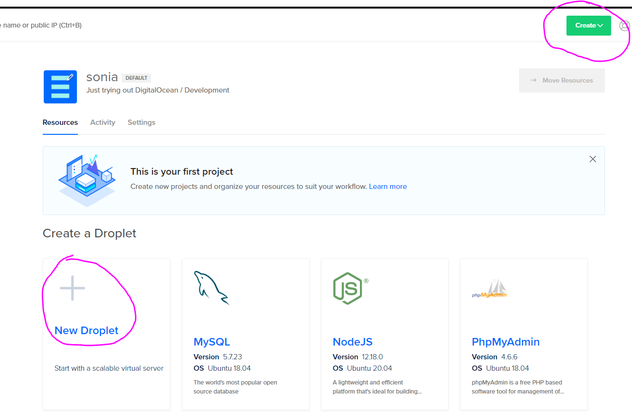
Task: Open the MySQL droplet link
Action: pyautogui.click(x=212, y=342)
